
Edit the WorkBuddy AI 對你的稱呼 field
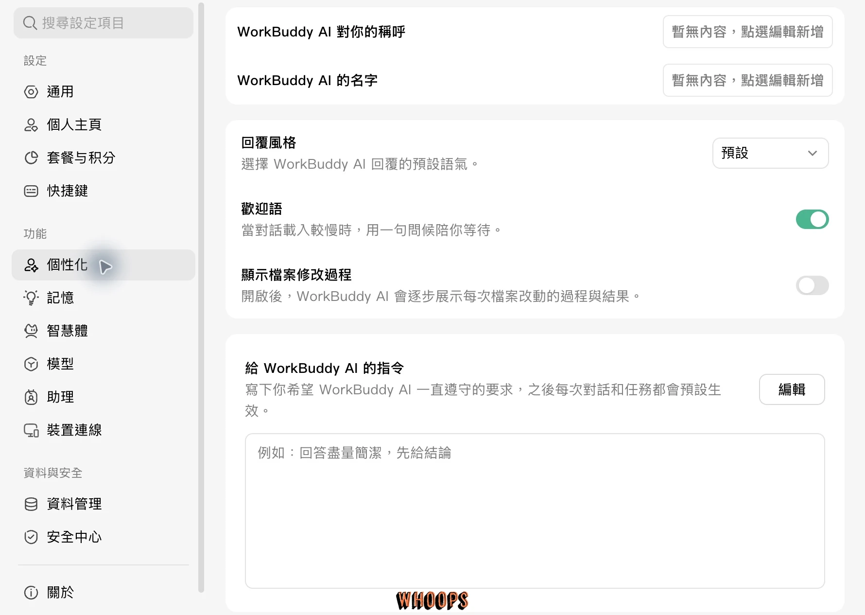click(x=747, y=32)
